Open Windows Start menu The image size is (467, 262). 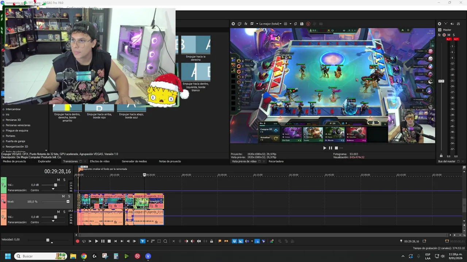pyautogui.click(x=8, y=256)
